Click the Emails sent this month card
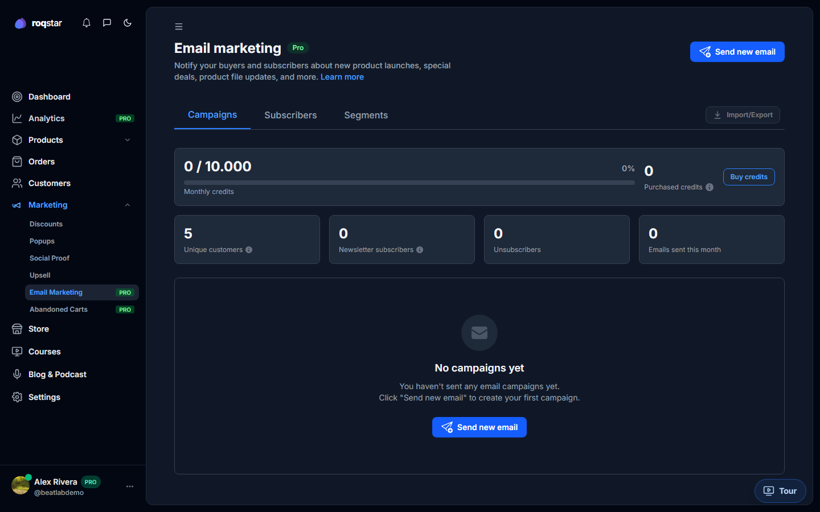The height and width of the screenshot is (512, 820). pyautogui.click(x=712, y=240)
